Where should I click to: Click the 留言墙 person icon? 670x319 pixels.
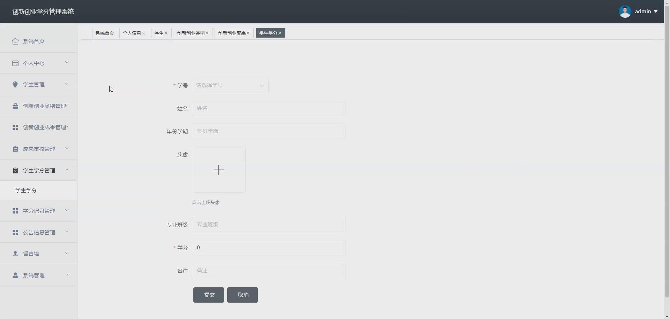(15, 254)
